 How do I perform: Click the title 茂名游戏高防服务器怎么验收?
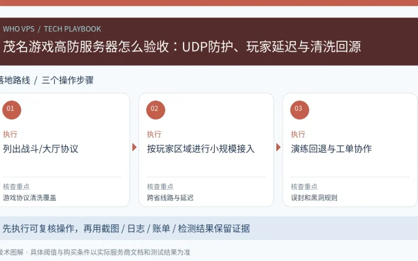(x=86, y=46)
